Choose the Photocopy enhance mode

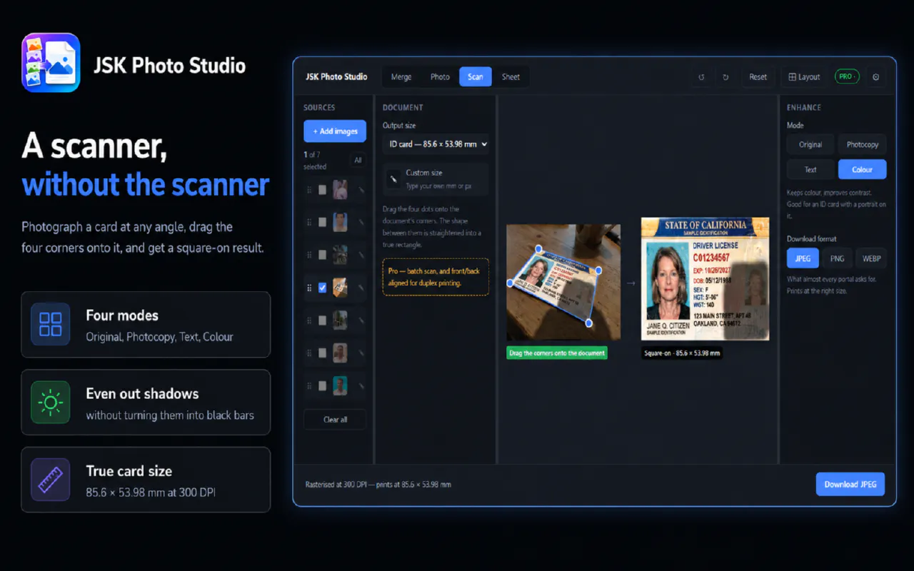click(862, 144)
